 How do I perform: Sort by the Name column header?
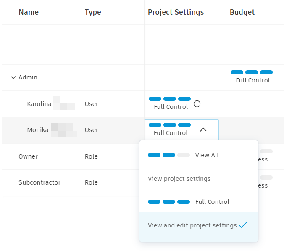coord(29,12)
